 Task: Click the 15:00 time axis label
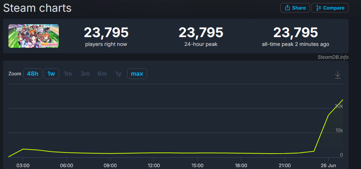(197, 166)
